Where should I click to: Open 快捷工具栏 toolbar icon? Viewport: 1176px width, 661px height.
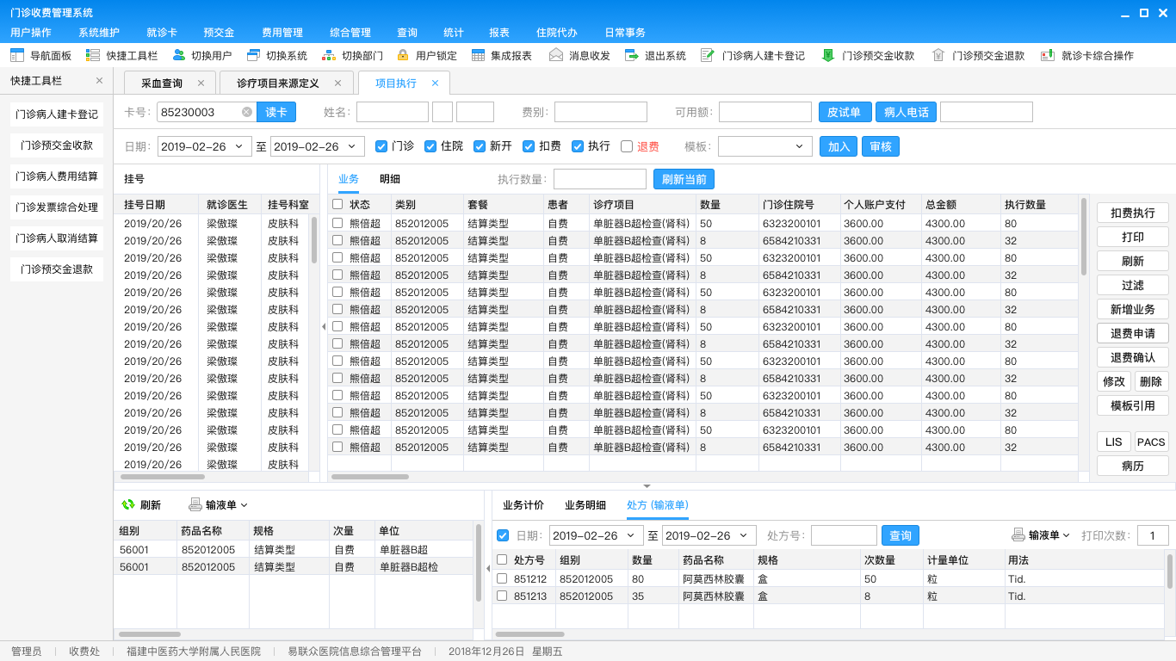click(x=93, y=55)
